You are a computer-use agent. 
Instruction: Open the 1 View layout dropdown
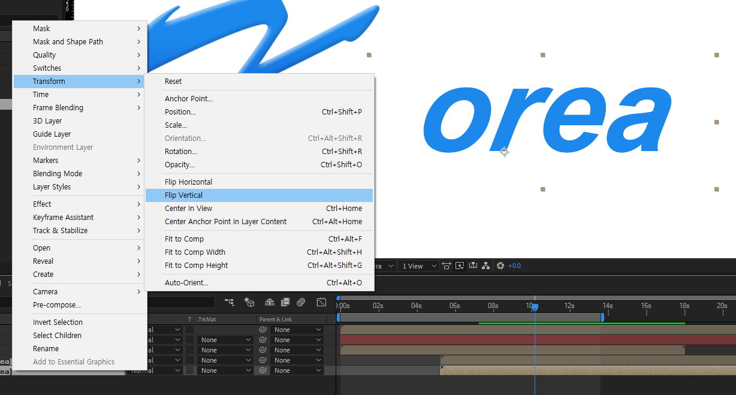420,266
